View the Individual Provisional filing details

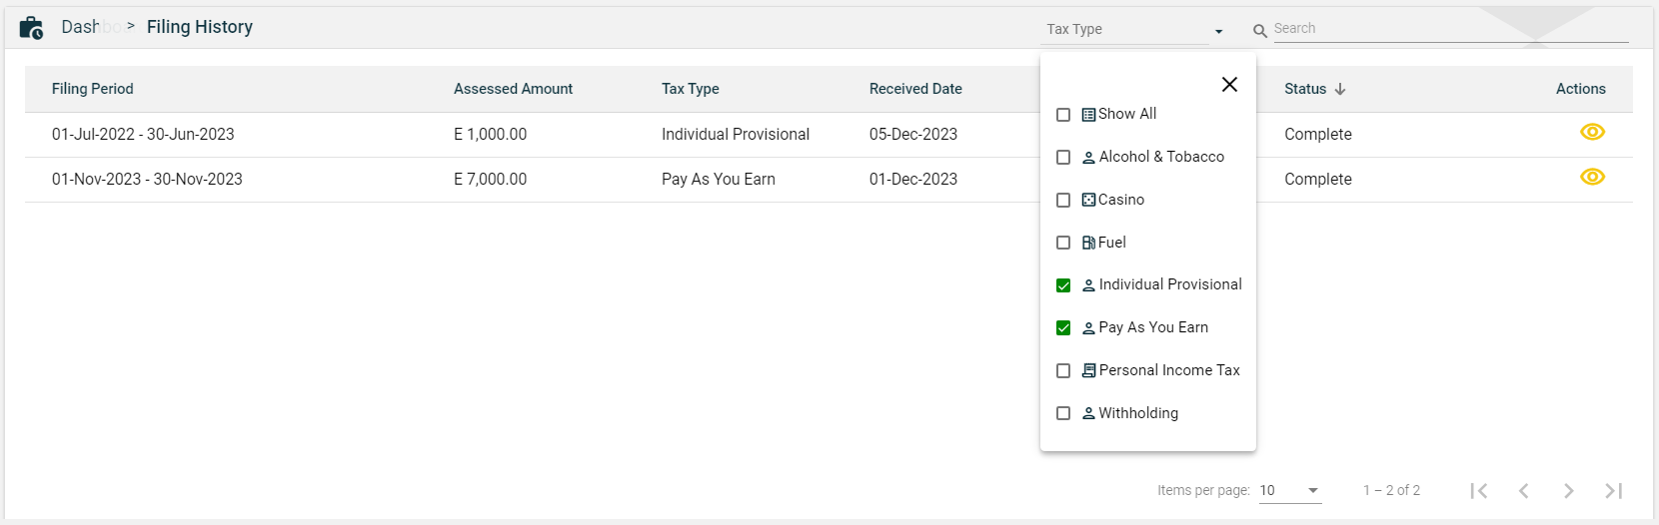click(1592, 133)
